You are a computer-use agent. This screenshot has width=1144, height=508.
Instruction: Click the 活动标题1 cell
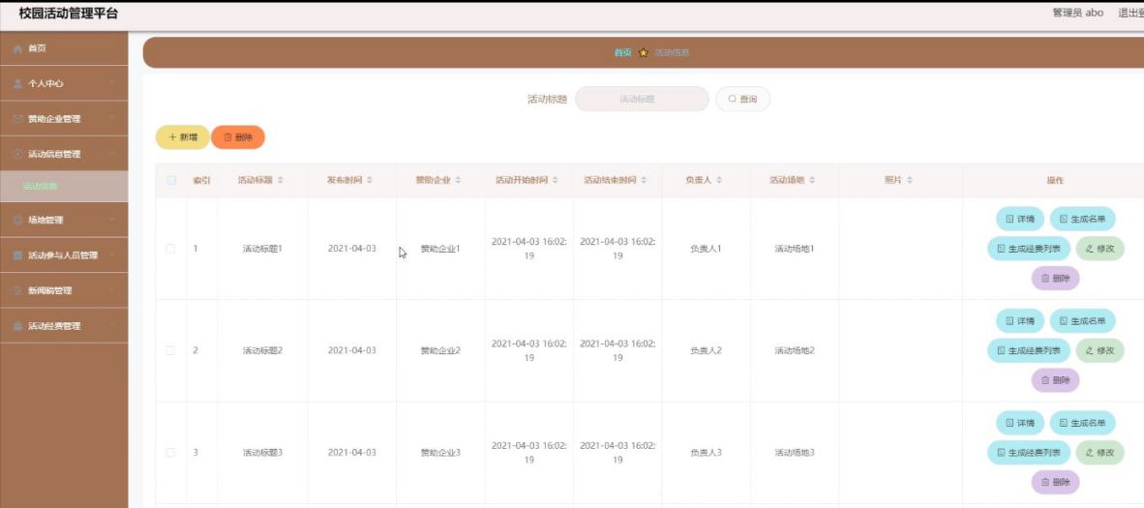(262, 249)
